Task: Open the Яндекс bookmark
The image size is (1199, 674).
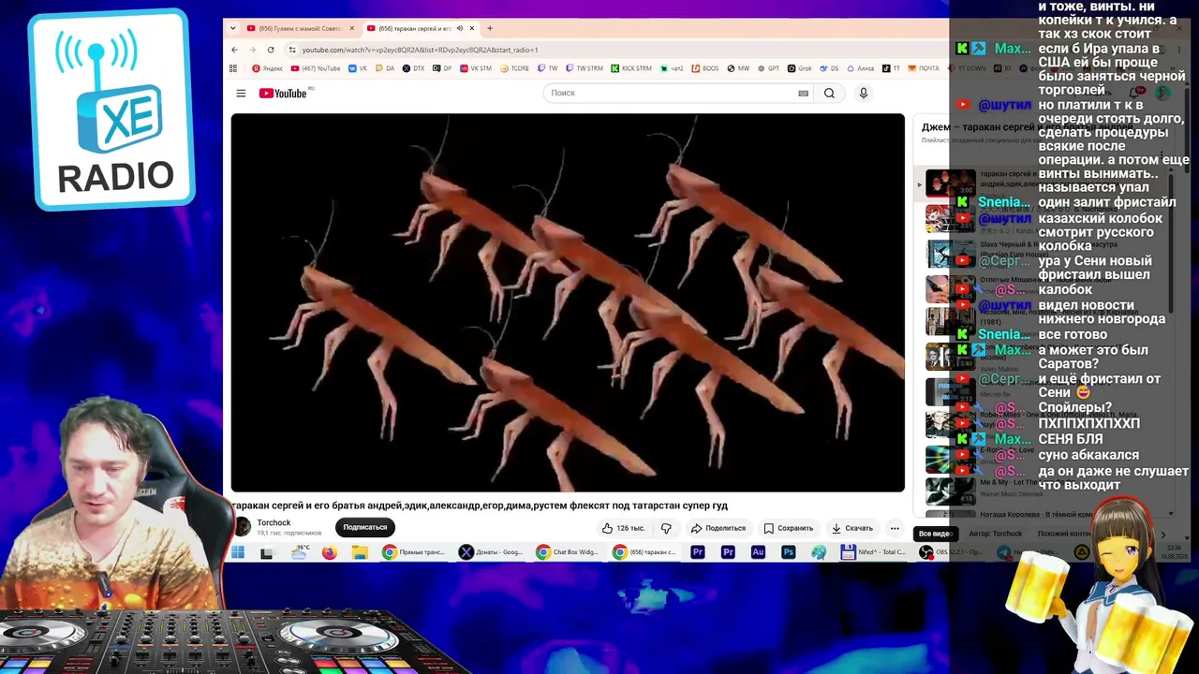Action: coord(267,68)
